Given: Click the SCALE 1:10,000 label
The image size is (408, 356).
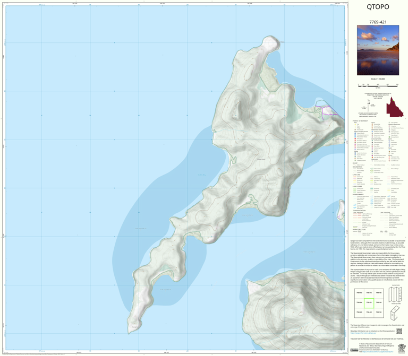Looking at the screenshot, I should tap(378, 79).
